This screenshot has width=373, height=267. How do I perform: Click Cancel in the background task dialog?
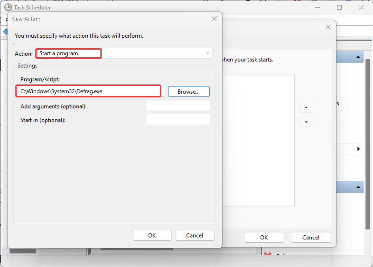311,237
